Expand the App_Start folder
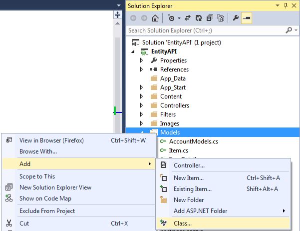 tap(141, 87)
